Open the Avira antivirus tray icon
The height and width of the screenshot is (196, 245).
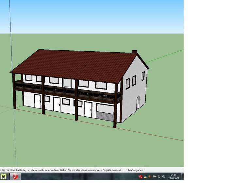(140, 177)
